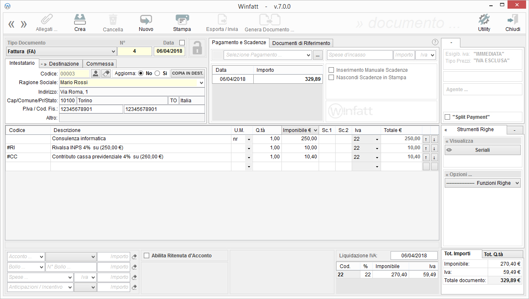Open the Utility gears icon
This screenshot has width=529, height=299.
pyautogui.click(x=484, y=19)
